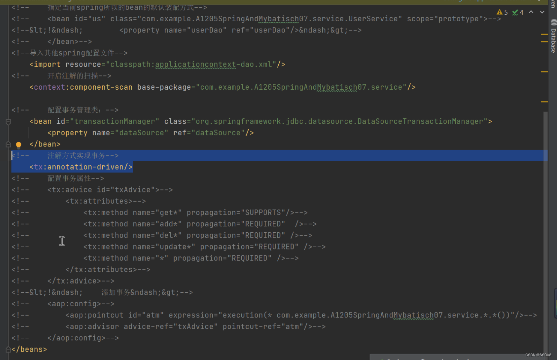Click the commented </tx:attributes> closing line
This screenshot has height=360, width=557.
[81, 270]
